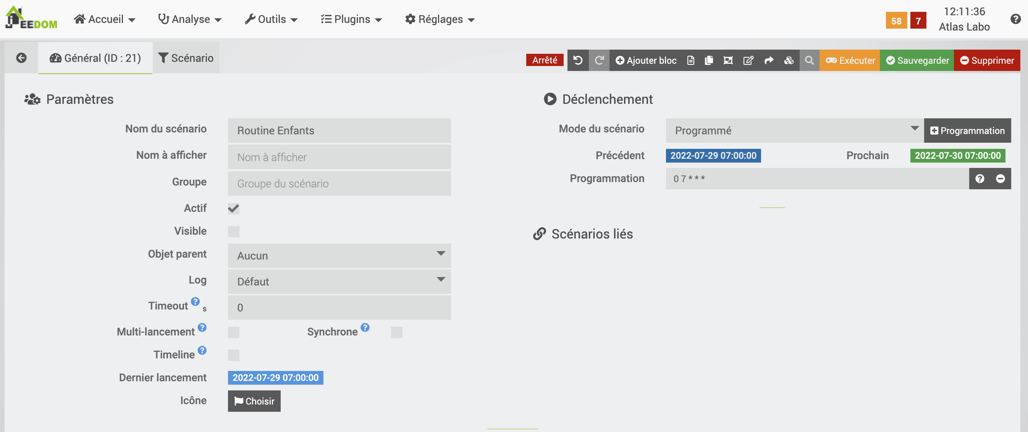Image resolution: width=1028 pixels, height=432 pixels.
Task: Click the Déclenchement heading
Action: pyautogui.click(x=608, y=99)
